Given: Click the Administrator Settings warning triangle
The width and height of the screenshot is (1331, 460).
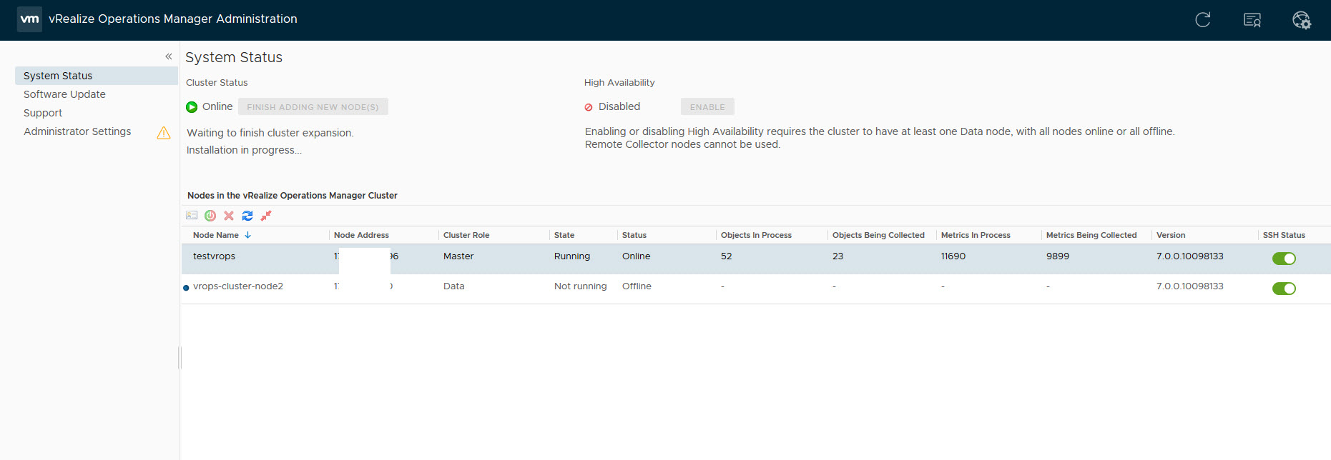Looking at the screenshot, I should pyautogui.click(x=164, y=133).
